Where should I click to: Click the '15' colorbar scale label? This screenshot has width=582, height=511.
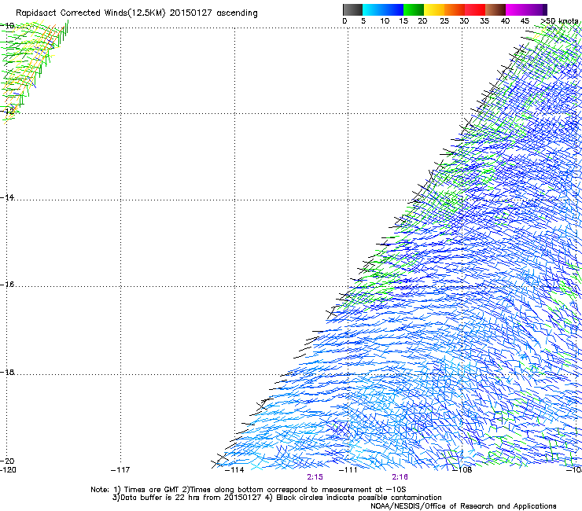(403, 21)
